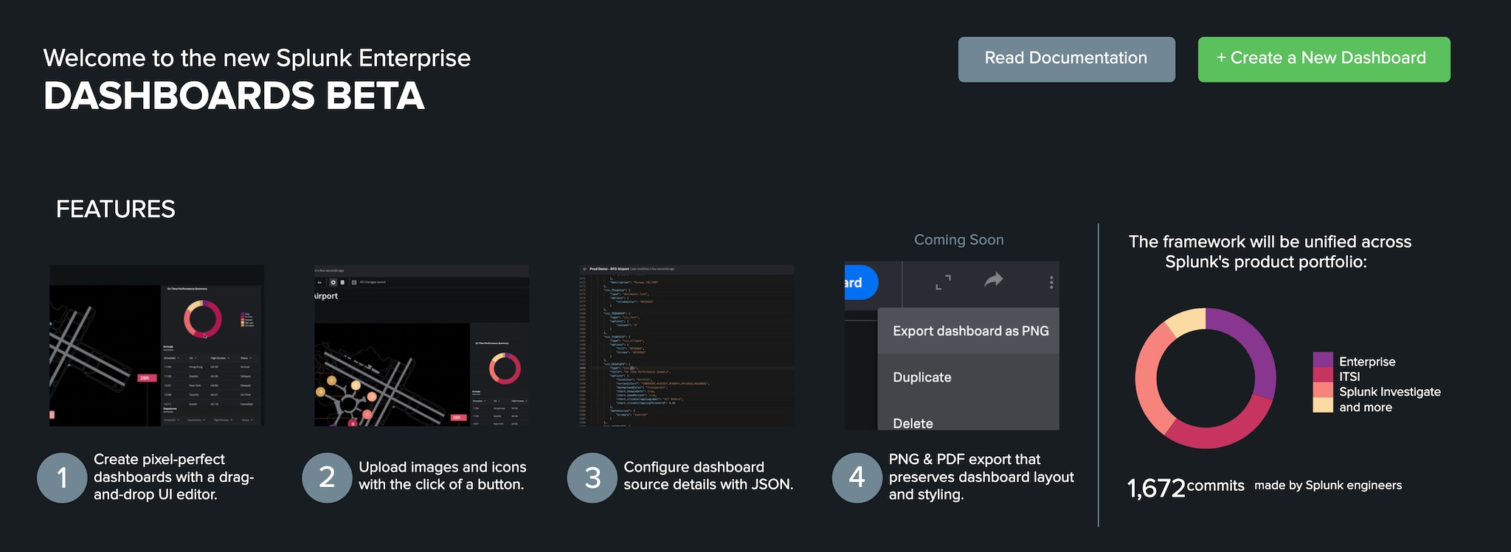
Task: Click 'Create pixel-perfect dashboards' description text
Action: [174, 477]
